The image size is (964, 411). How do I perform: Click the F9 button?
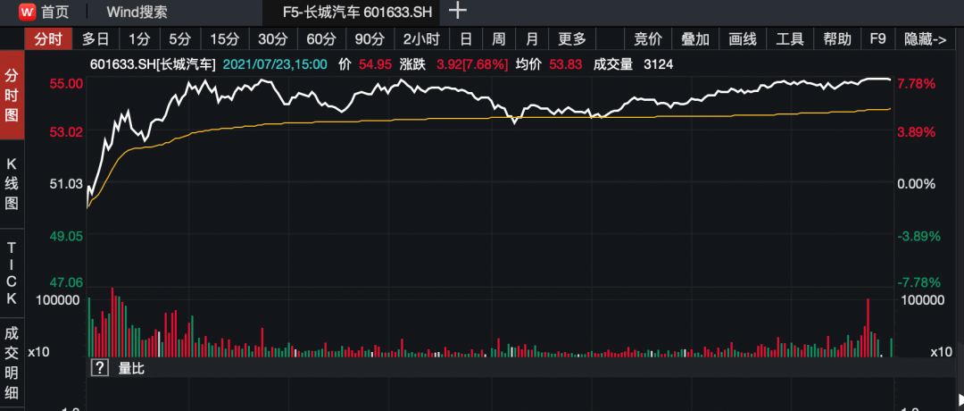point(878,39)
